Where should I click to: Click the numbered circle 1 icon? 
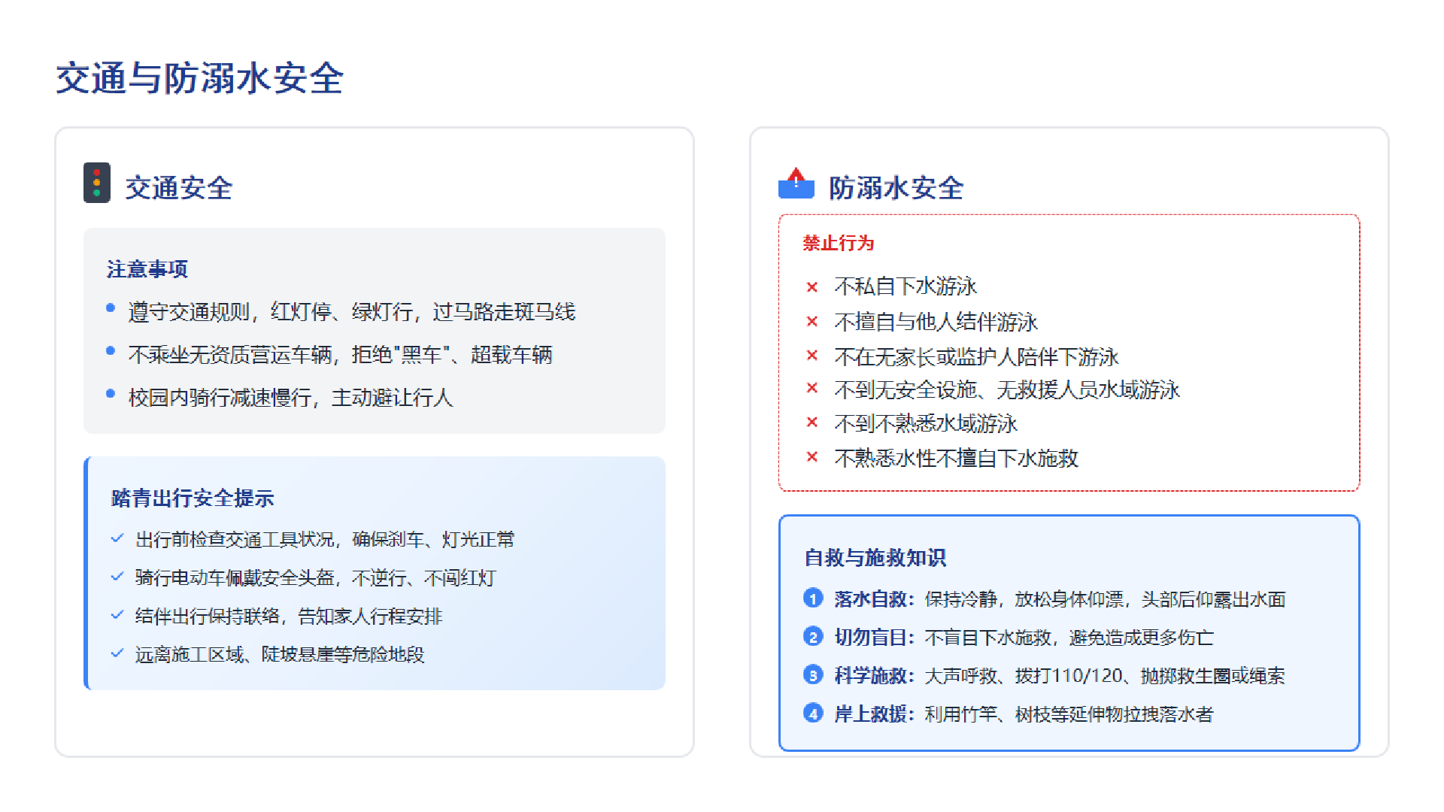pyautogui.click(x=813, y=598)
